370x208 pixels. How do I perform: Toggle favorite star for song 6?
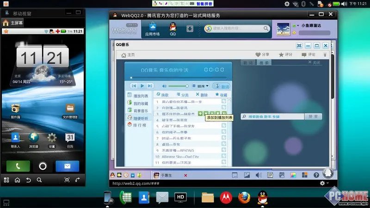(224, 132)
